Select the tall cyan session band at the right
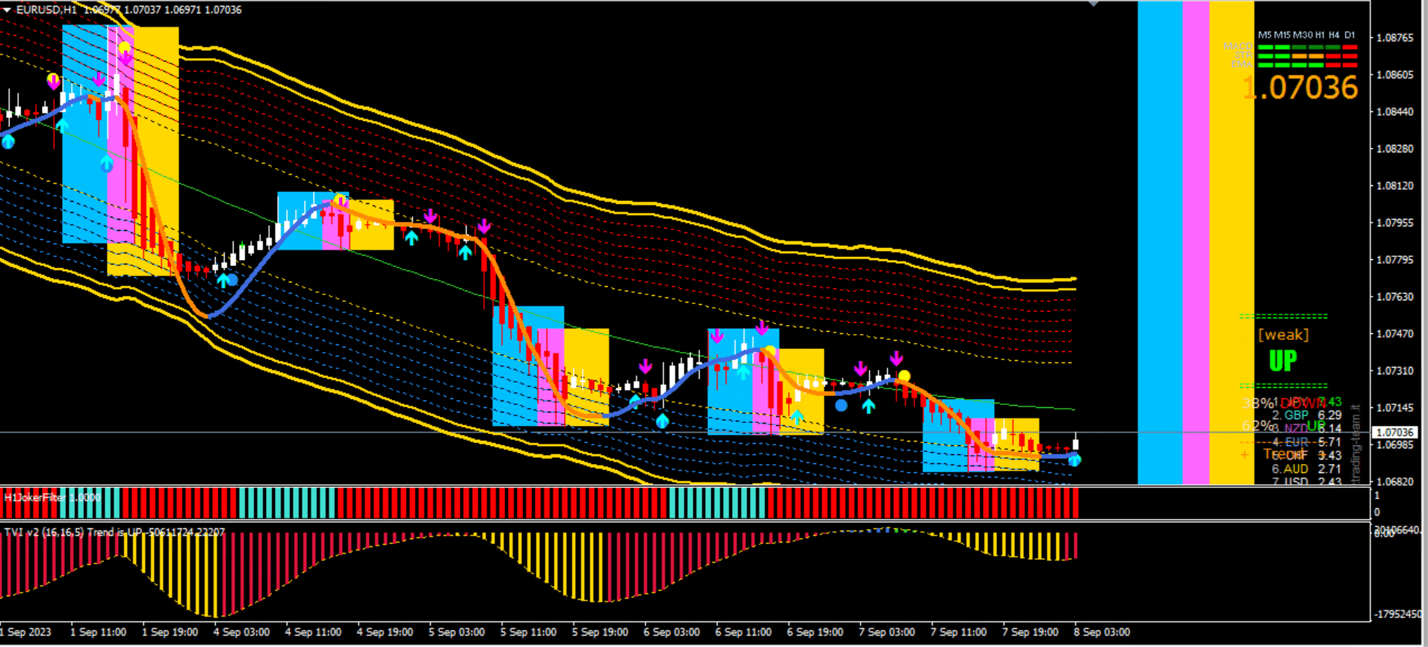 1160,243
